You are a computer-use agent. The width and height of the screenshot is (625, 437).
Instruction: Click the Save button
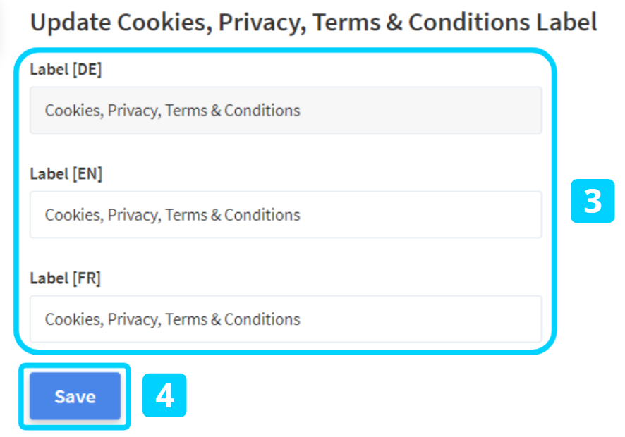[74, 396]
